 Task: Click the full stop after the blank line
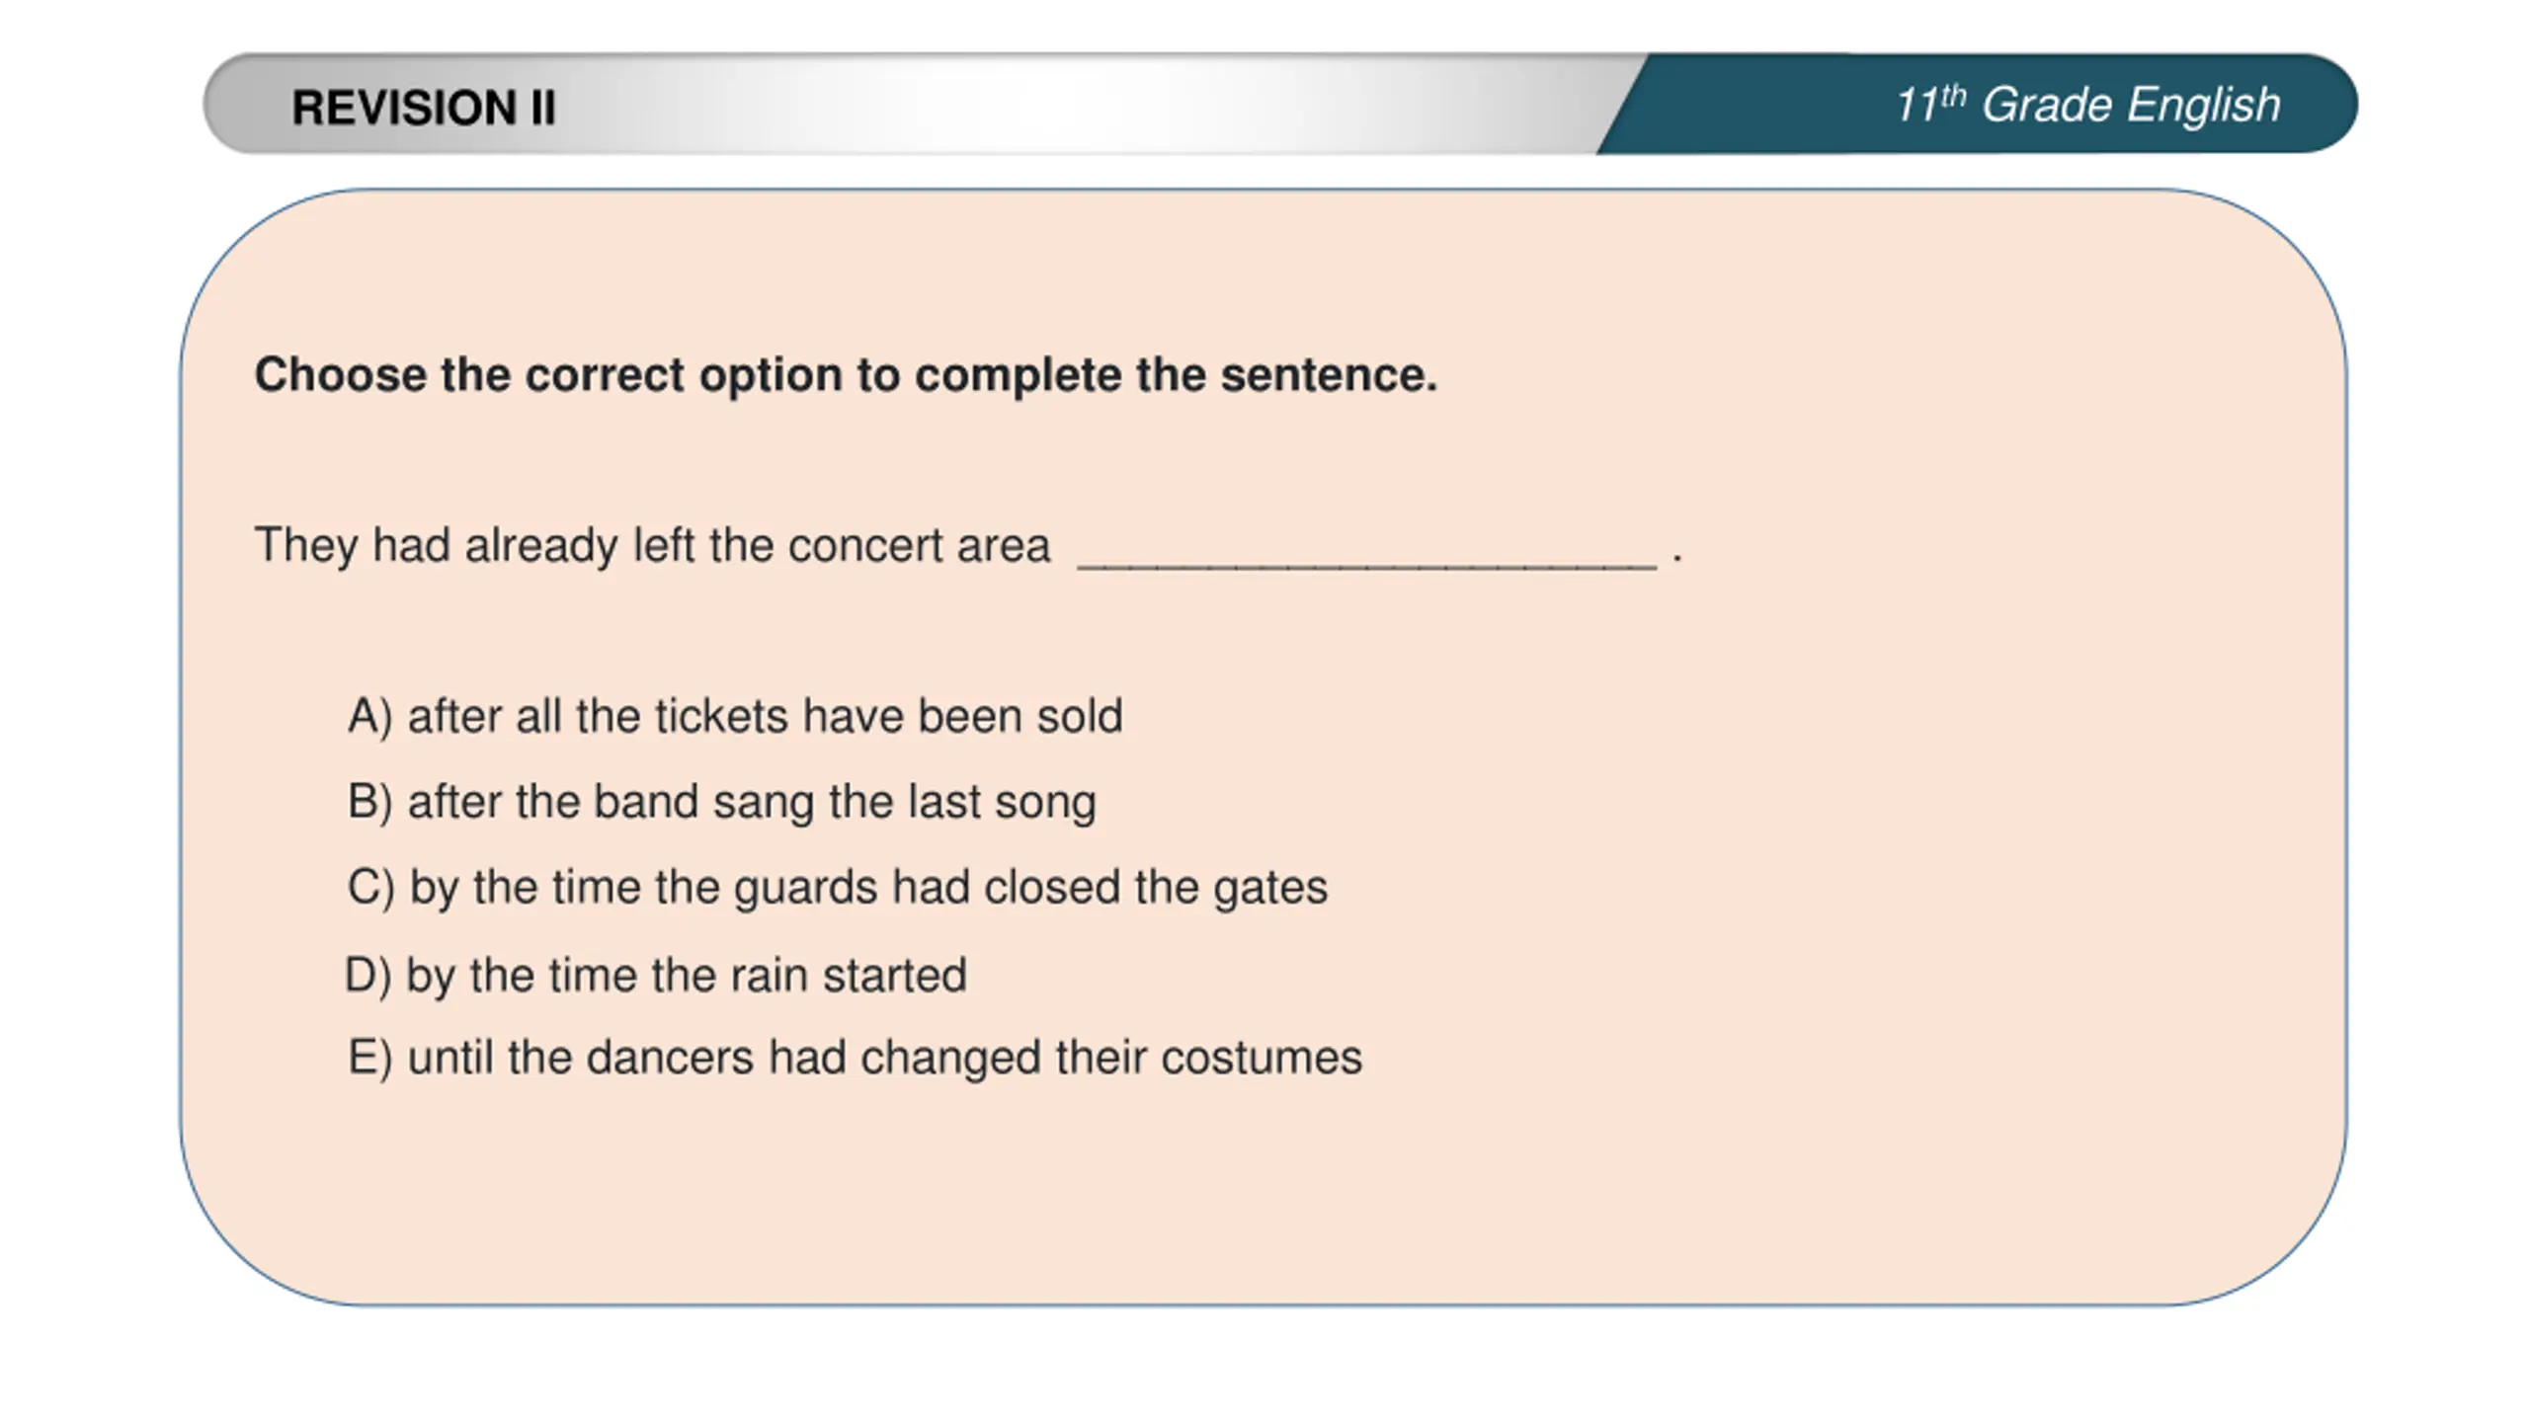click(1676, 559)
